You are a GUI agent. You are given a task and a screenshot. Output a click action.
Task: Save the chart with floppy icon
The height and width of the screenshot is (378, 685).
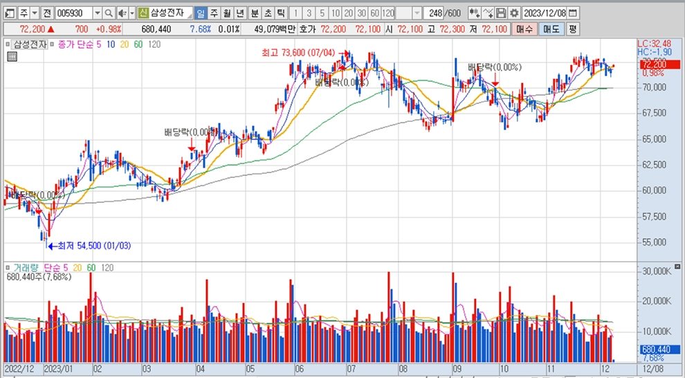(501, 13)
